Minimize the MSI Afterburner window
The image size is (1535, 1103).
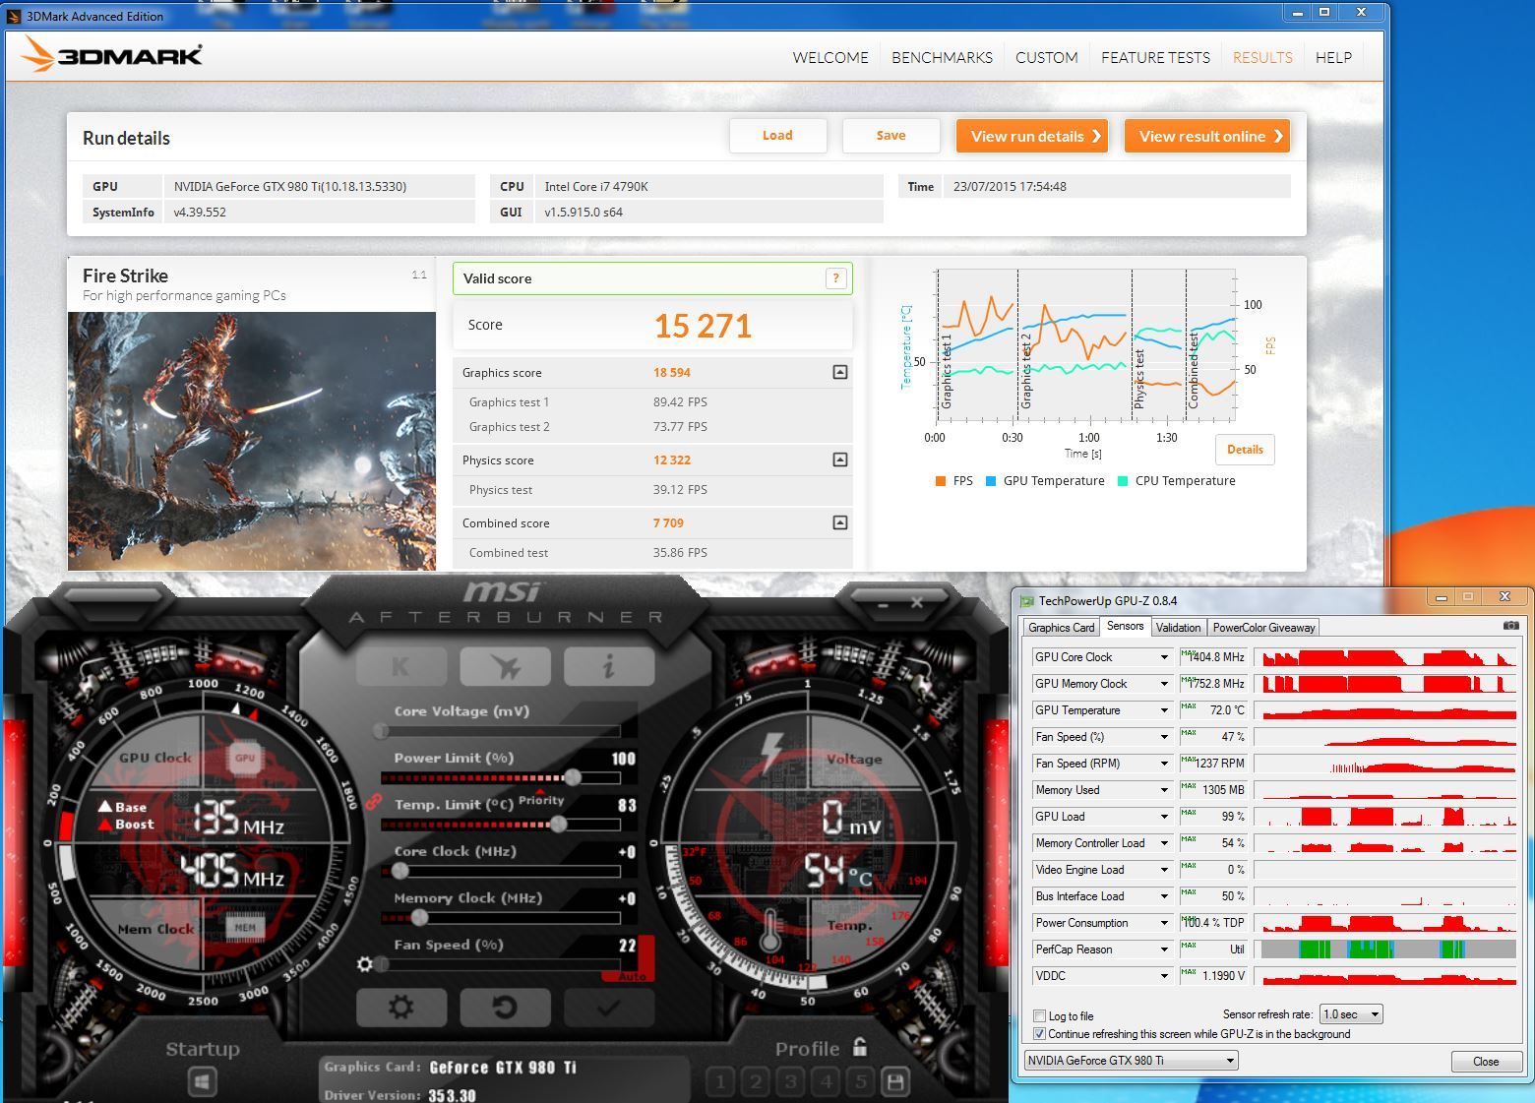(x=882, y=603)
